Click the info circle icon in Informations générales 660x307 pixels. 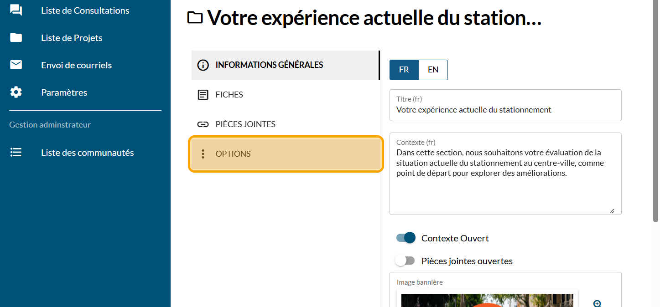pyautogui.click(x=203, y=65)
